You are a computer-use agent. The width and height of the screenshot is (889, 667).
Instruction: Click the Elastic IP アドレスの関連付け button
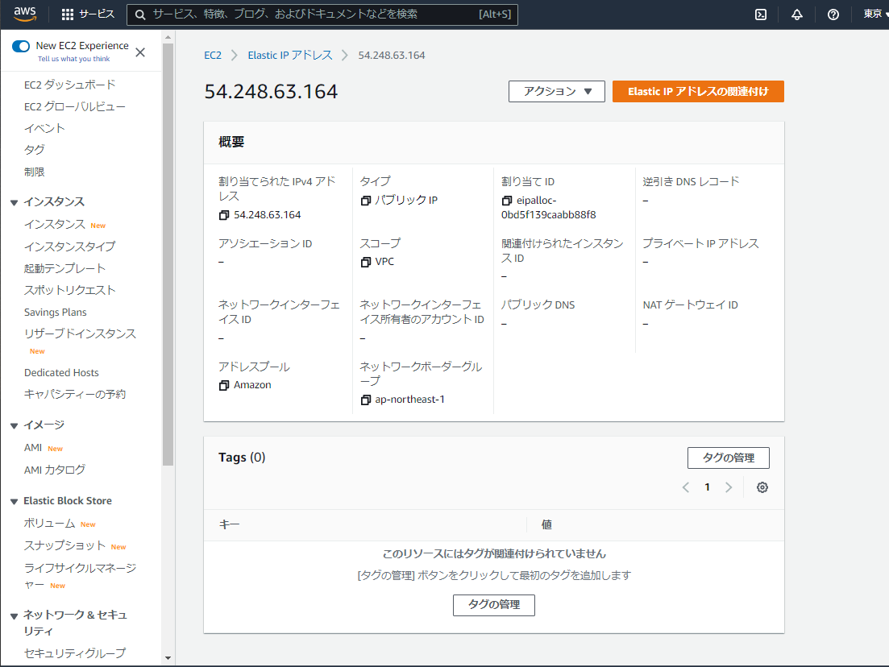698,91
